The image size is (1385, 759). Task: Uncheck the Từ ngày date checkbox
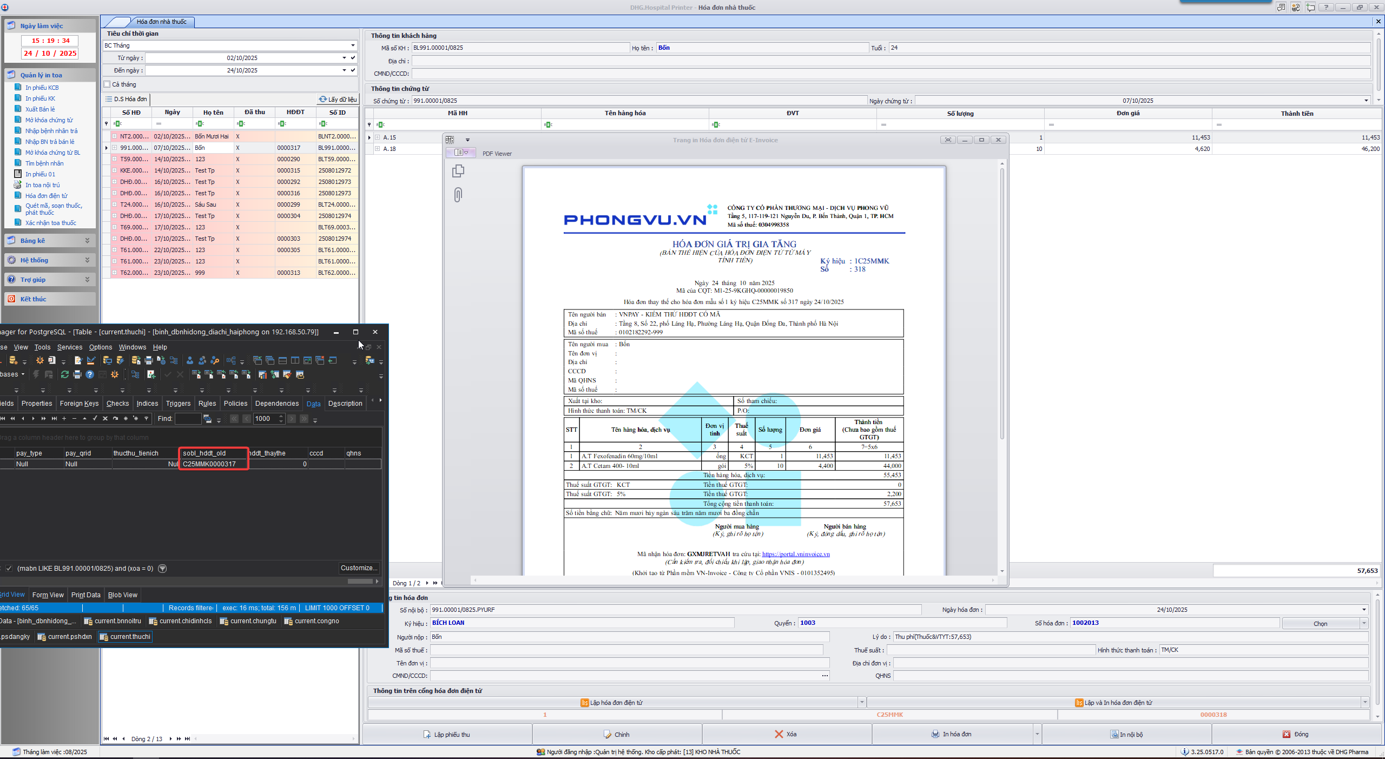(353, 58)
